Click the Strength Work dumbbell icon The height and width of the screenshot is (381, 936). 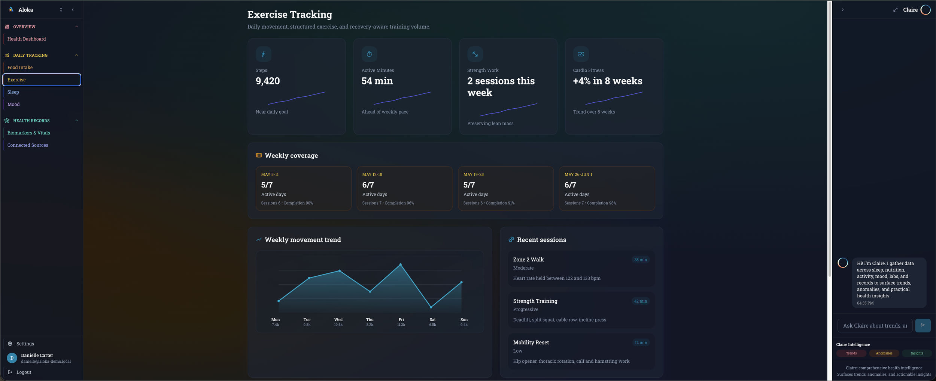(475, 54)
